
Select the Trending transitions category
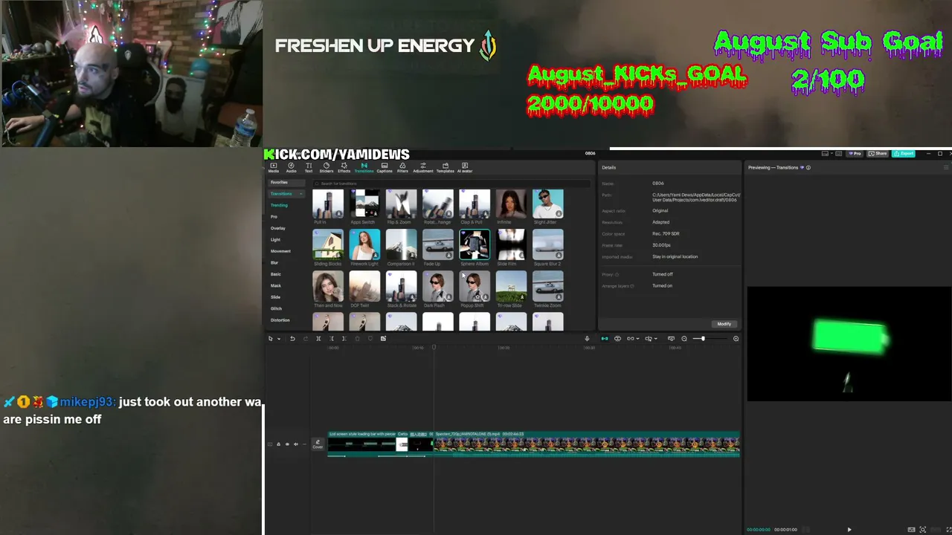[x=279, y=205]
